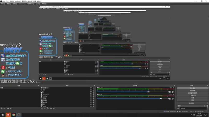This screenshot has height=117, width=209.
Task: Open source properties via the Sources gear icon
Action: [x=48, y=108]
